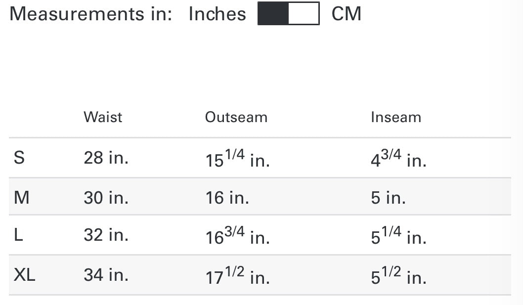Click the 34 in. waist value
Screen dimensions: 523x305
(106, 275)
